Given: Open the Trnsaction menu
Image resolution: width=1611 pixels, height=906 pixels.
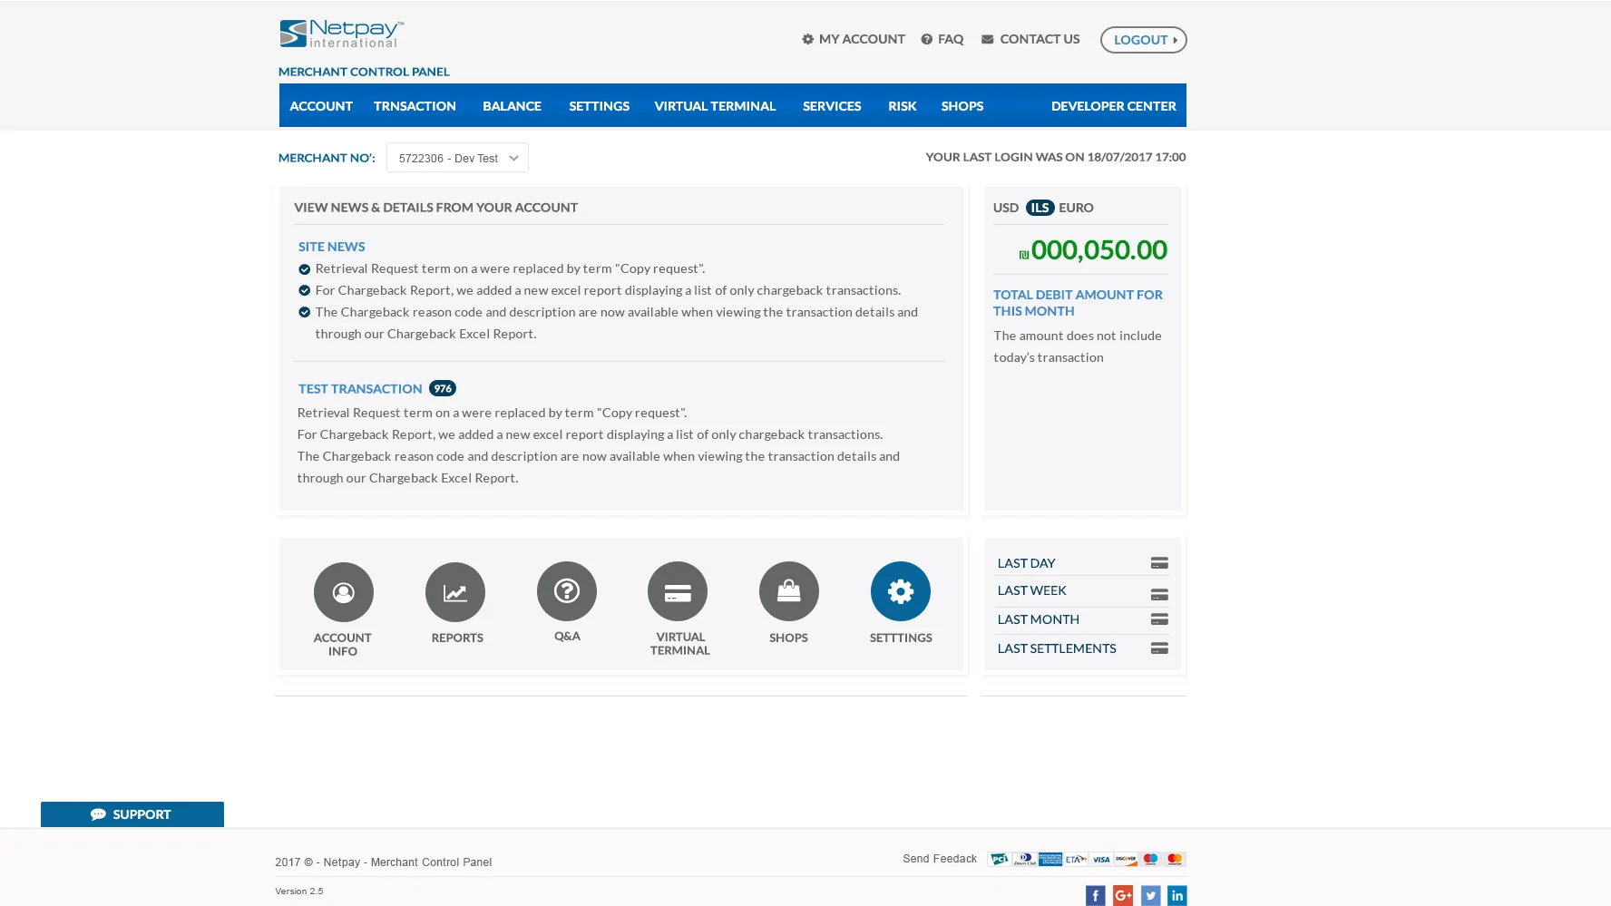Looking at the screenshot, I should pos(415,106).
